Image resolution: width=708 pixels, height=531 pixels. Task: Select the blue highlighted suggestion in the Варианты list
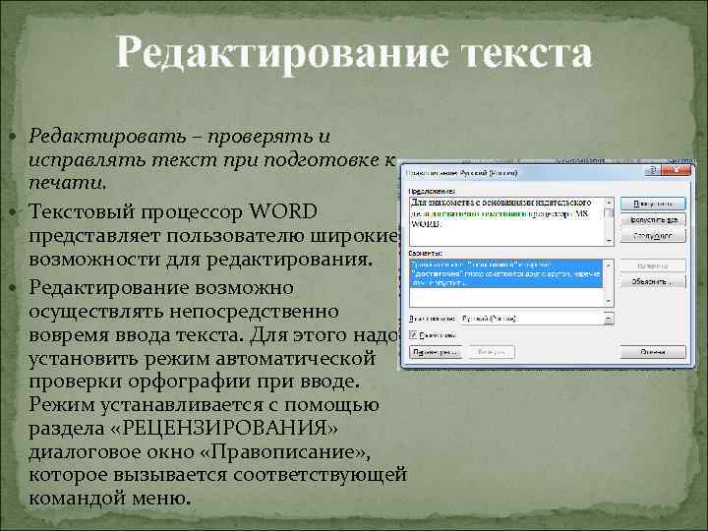pos(506,273)
